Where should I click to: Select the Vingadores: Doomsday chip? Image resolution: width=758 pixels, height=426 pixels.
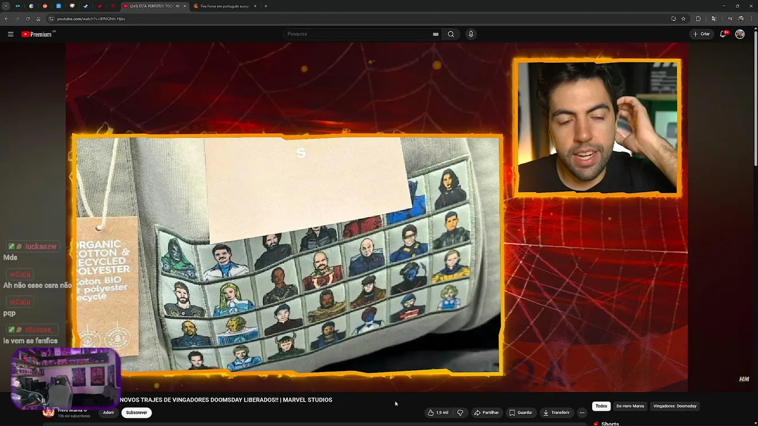[675, 406]
